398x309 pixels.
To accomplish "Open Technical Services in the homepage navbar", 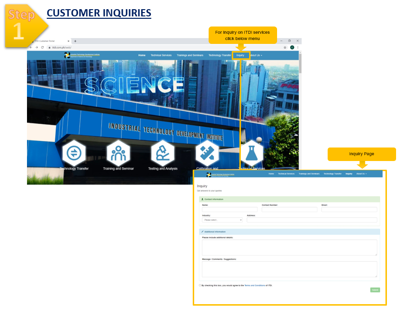I will [x=161, y=55].
